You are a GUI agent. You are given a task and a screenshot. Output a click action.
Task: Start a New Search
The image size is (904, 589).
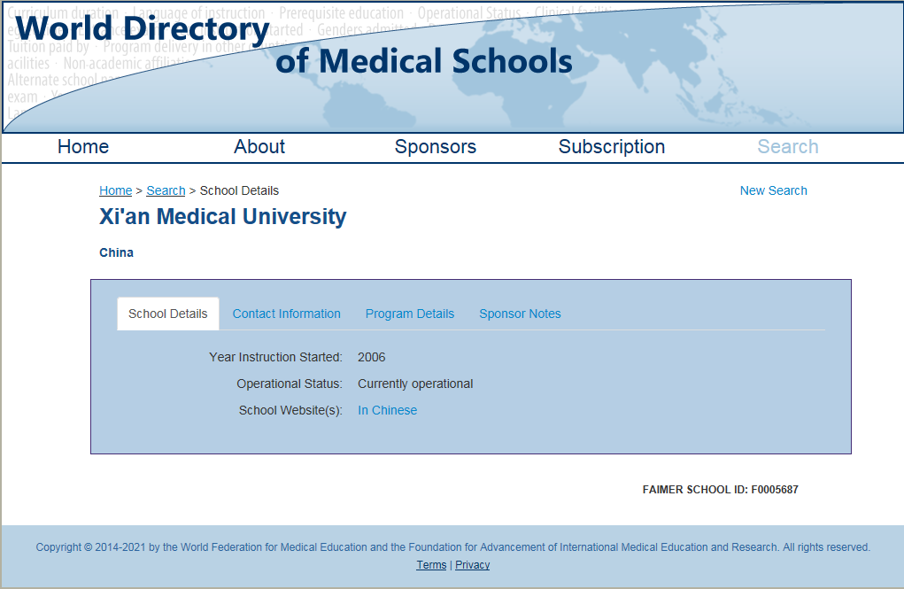[773, 190]
